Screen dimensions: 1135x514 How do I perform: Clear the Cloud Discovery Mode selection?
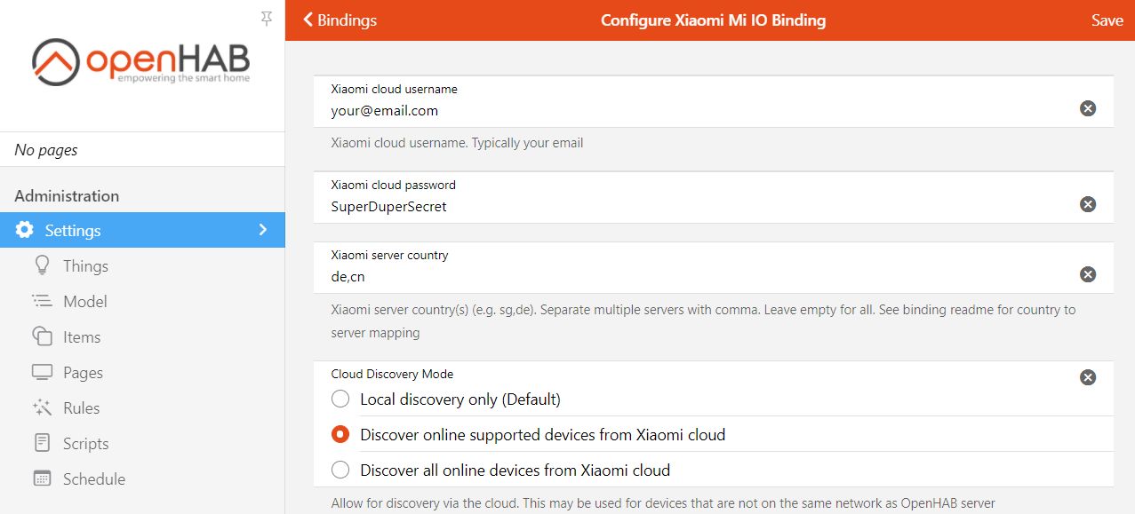coord(1087,377)
